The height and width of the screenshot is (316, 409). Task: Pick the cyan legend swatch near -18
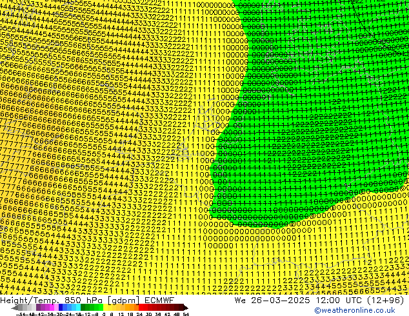[78, 307]
